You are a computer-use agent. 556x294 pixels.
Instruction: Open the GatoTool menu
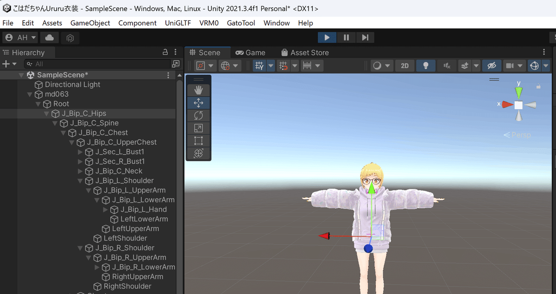pos(241,23)
